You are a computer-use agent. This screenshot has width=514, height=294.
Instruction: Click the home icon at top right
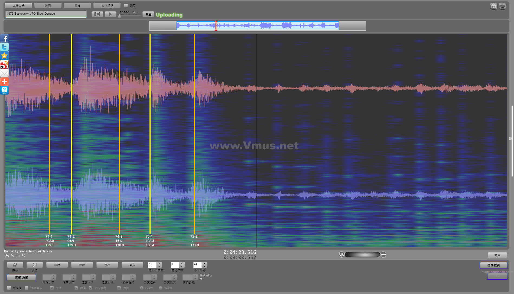point(493,6)
